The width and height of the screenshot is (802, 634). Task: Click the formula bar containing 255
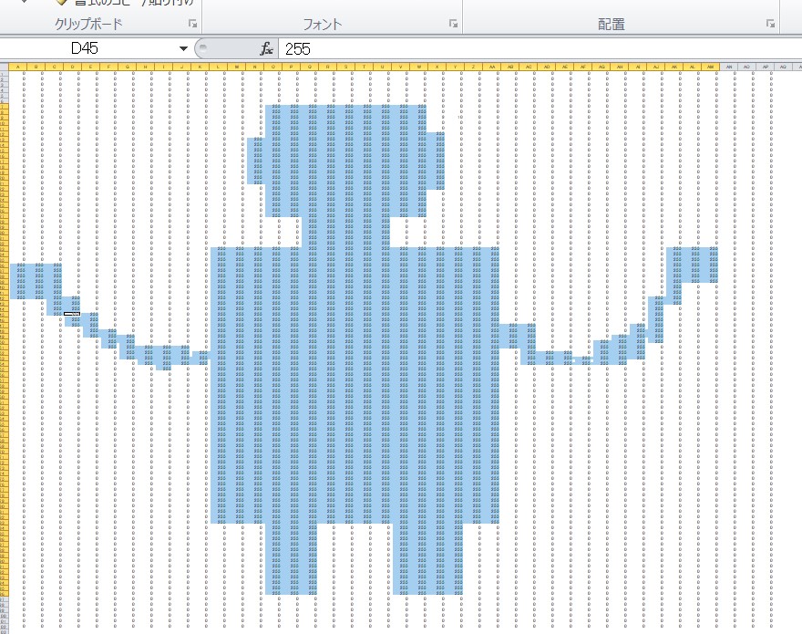pyautogui.click(x=540, y=49)
